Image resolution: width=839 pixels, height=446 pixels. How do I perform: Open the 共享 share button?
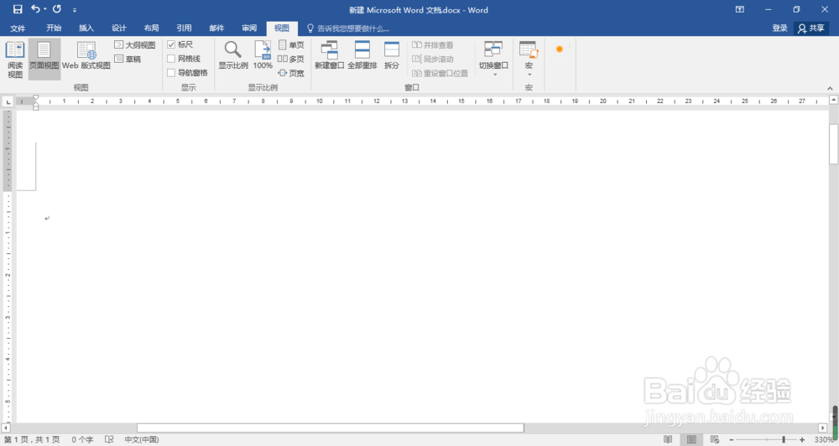[811, 29]
